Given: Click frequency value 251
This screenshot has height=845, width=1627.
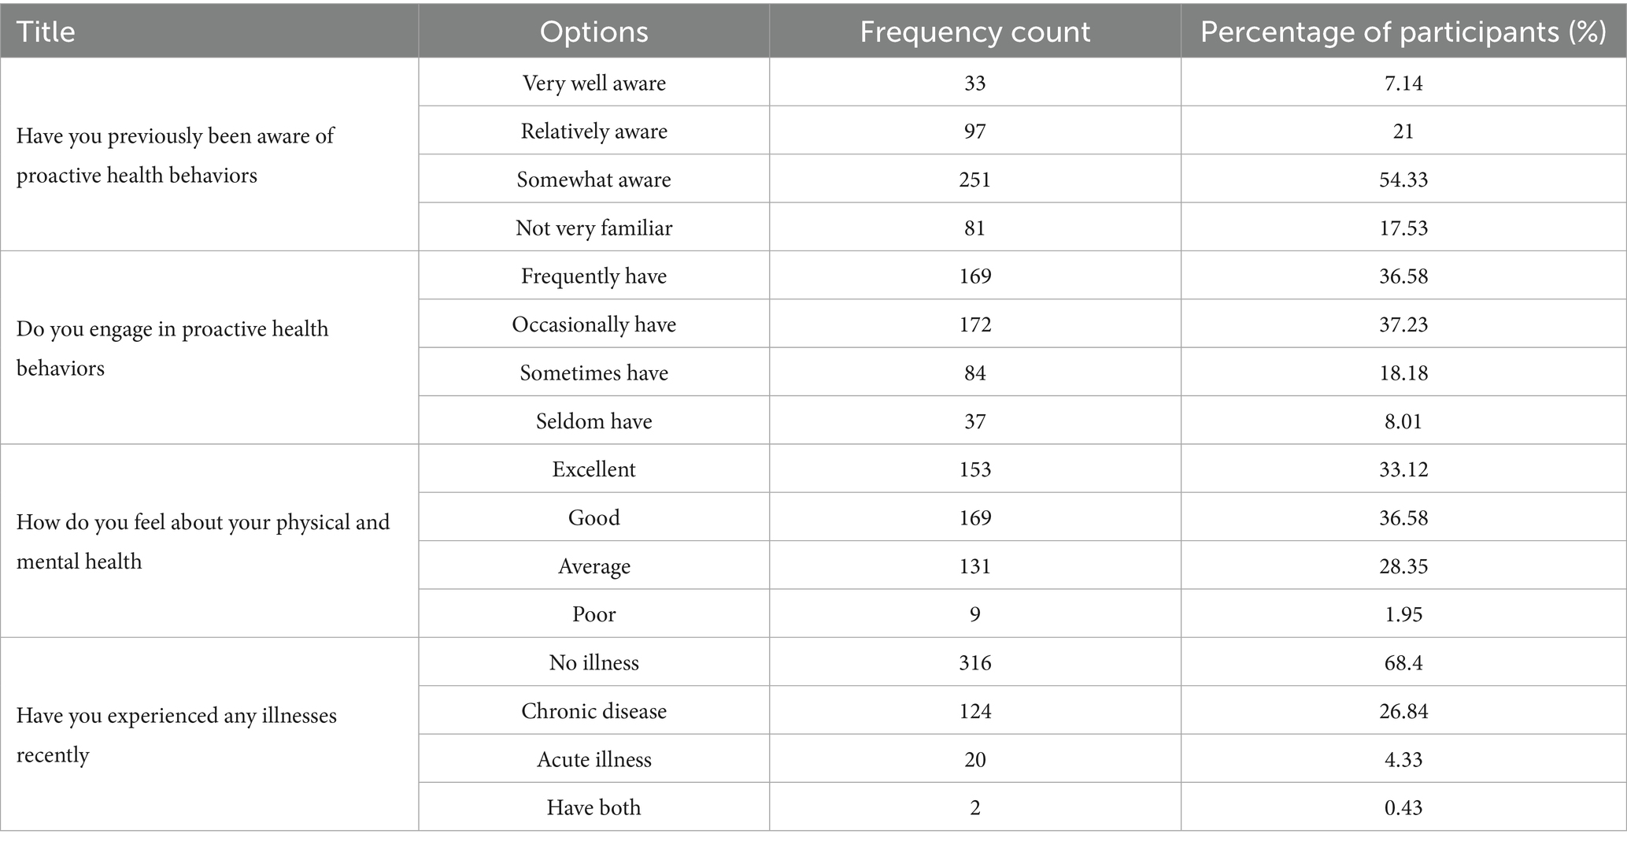Looking at the screenshot, I should pyautogui.click(x=974, y=180).
